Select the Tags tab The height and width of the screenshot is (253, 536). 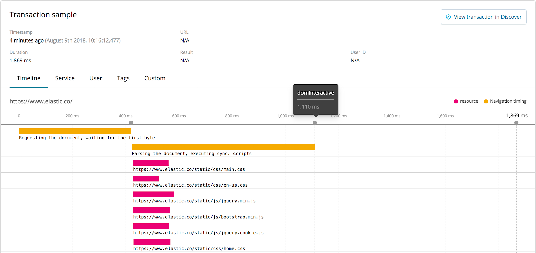pos(123,78)
